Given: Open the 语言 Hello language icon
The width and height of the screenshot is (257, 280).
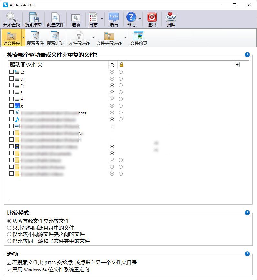Looking at the screenshot, I should pos(114,17).
